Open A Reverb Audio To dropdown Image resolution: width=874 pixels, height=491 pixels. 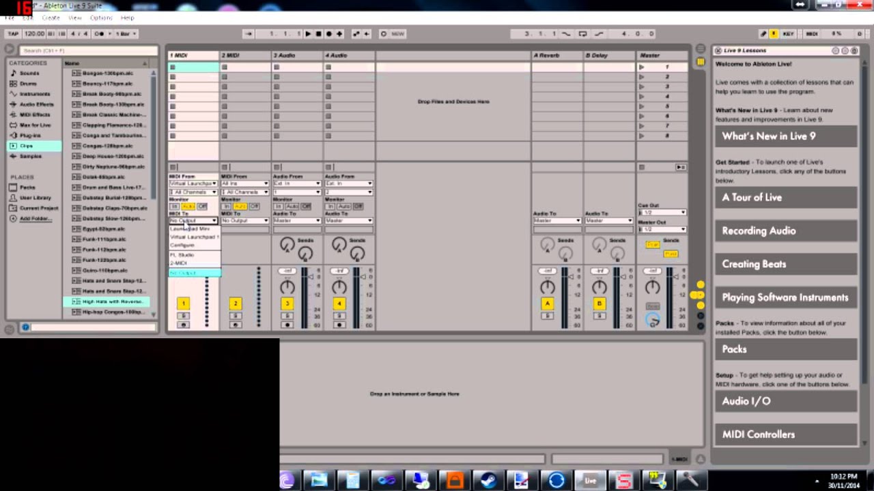tap(557, 221)
